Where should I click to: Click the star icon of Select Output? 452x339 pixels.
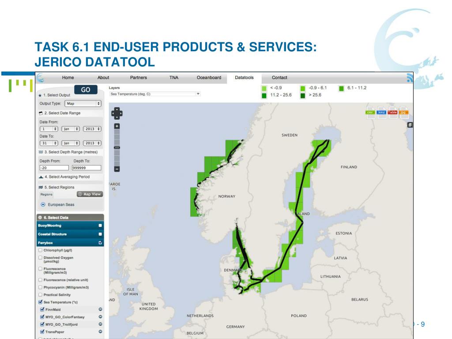click(40, 95)
